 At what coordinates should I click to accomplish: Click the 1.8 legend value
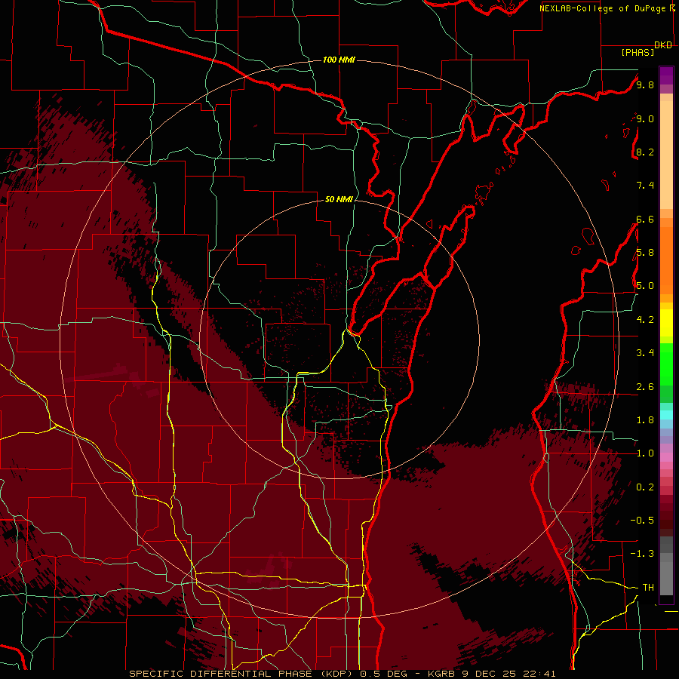pyautogui.click(x=645, y=420)
